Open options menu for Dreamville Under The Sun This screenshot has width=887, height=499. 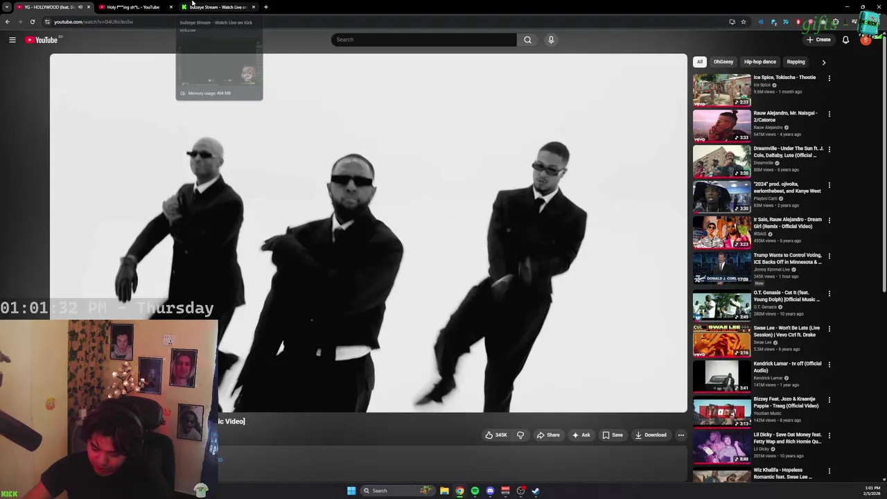coord(829,149)
